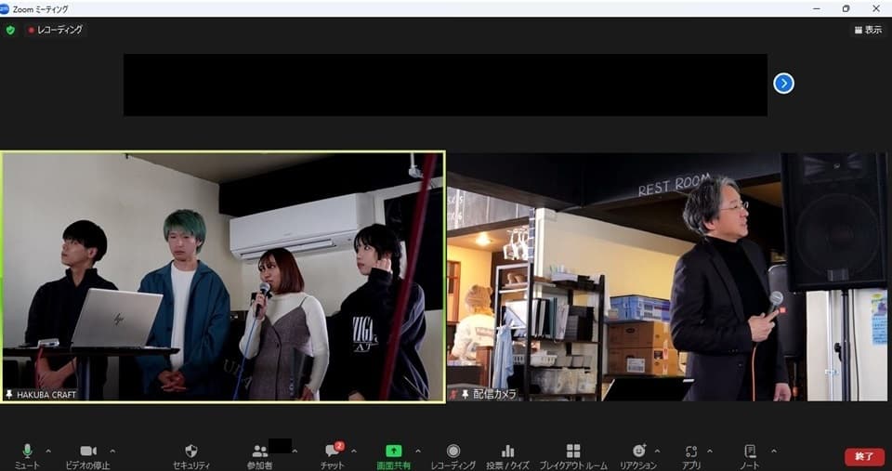892x471 pixels.
Task: Open share screen options caret
Action: click(418, 451)
